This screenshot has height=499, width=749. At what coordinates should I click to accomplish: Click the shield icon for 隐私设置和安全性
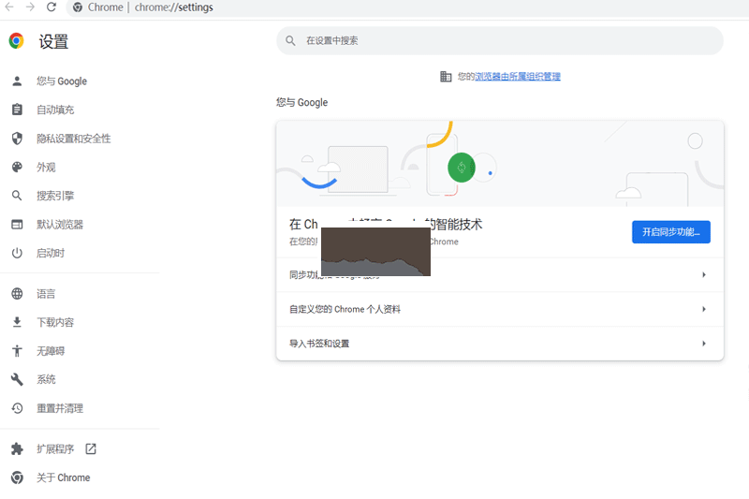coord(17,139)
